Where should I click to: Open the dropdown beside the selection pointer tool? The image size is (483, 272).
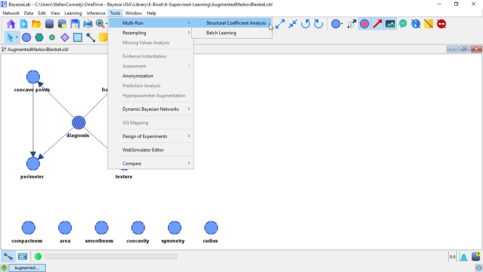click(17, 37)
